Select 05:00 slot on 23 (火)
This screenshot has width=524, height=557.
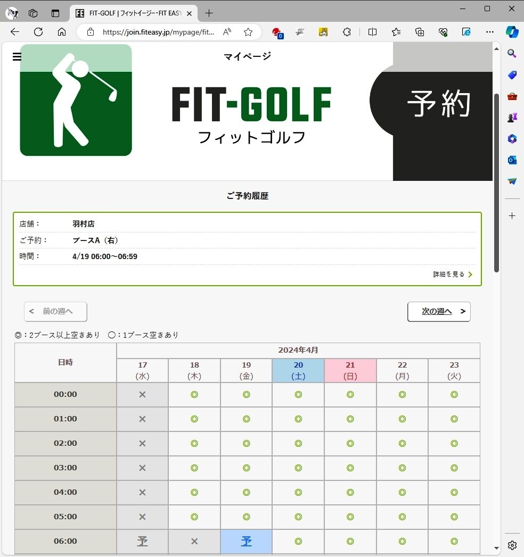pyautogui.click(x=454, y=517)
